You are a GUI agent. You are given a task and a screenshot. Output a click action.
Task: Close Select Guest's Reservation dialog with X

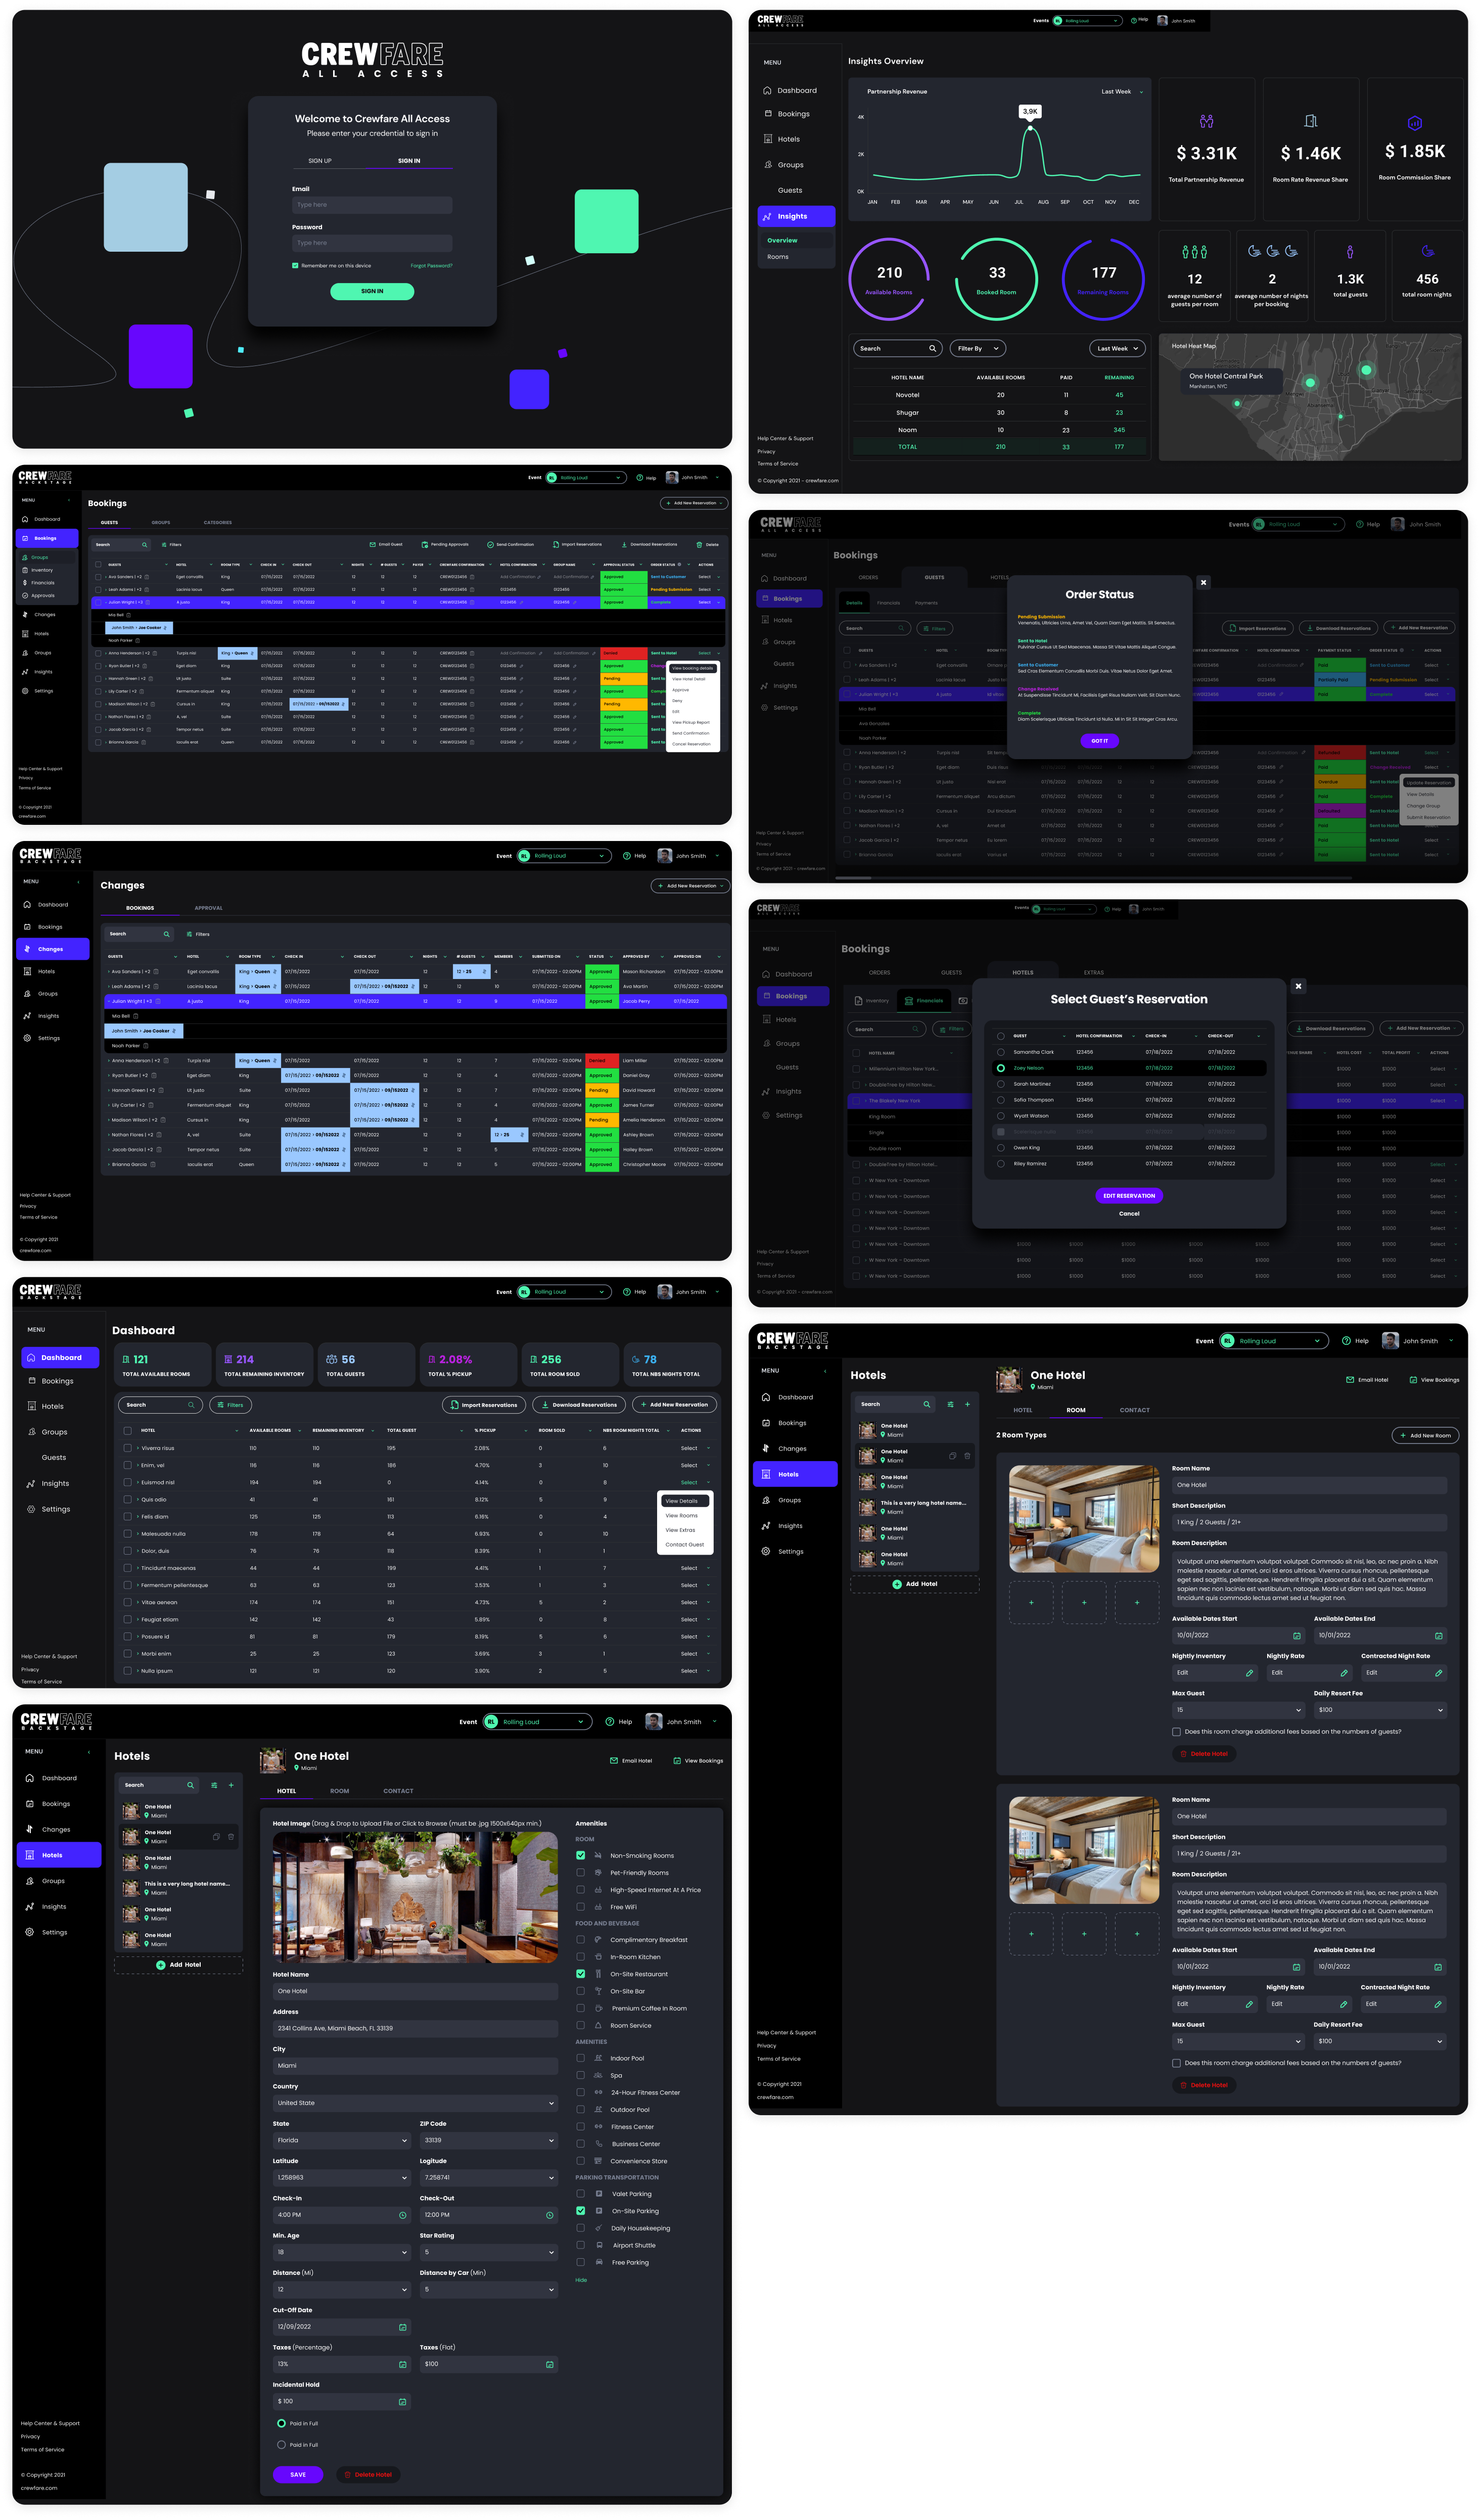tap(1299, 986)
